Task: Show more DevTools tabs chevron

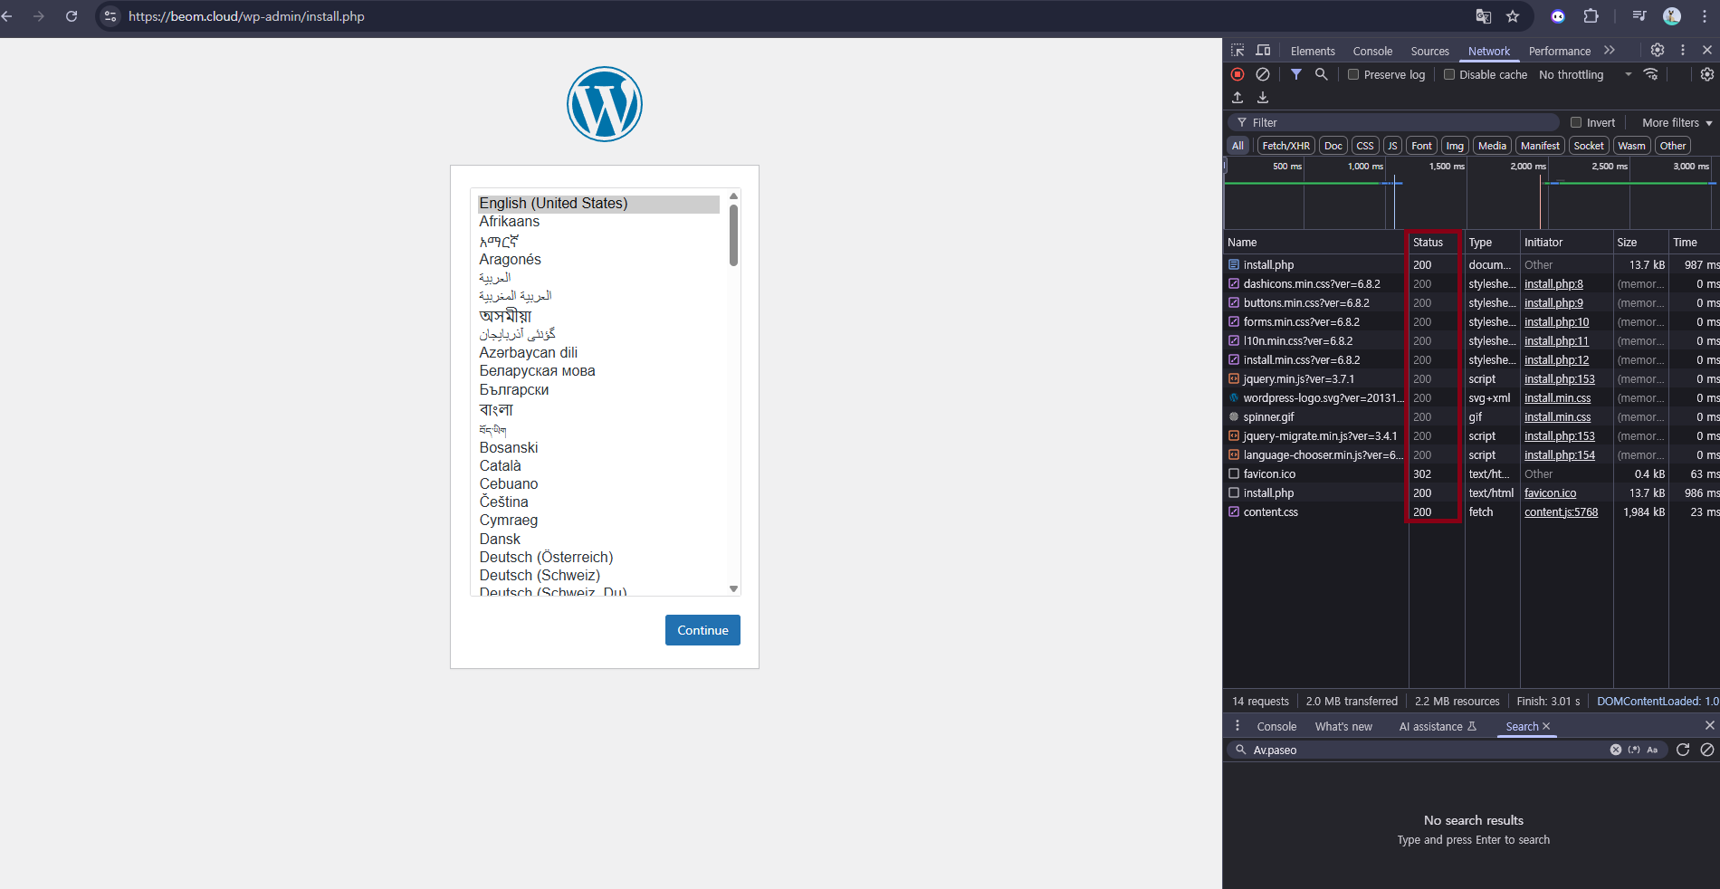Action: [x=1609, y=51]
